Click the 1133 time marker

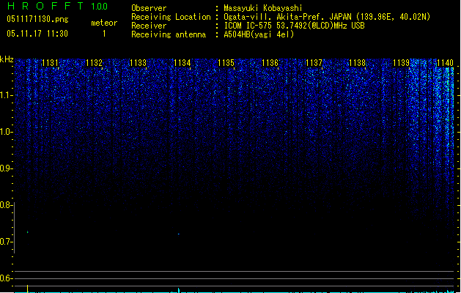138,63
